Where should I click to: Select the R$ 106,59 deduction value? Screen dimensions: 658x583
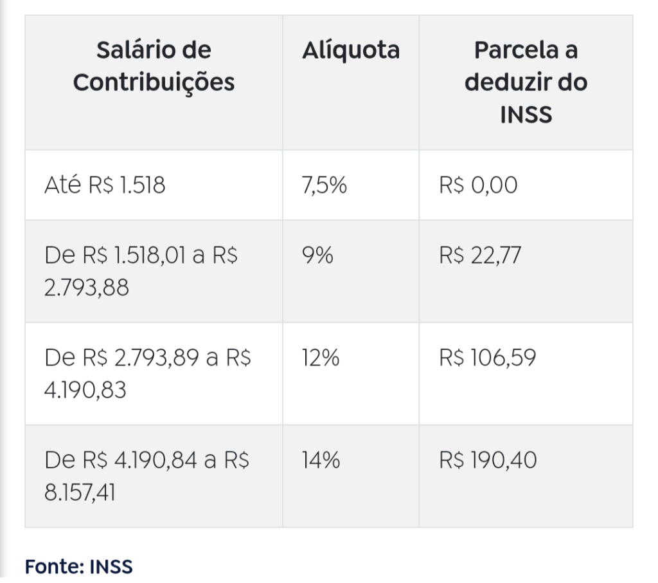(488, 358)
